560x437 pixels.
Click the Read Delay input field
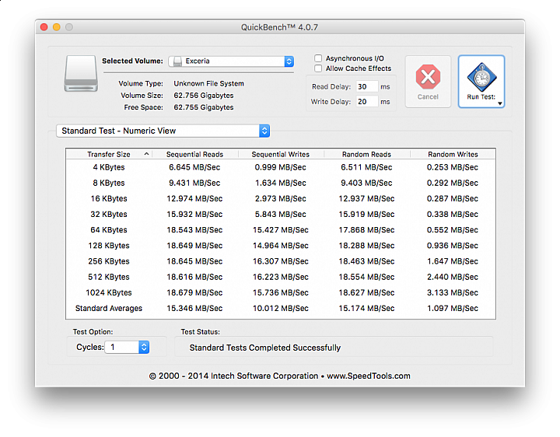click(x=367, y=87)
